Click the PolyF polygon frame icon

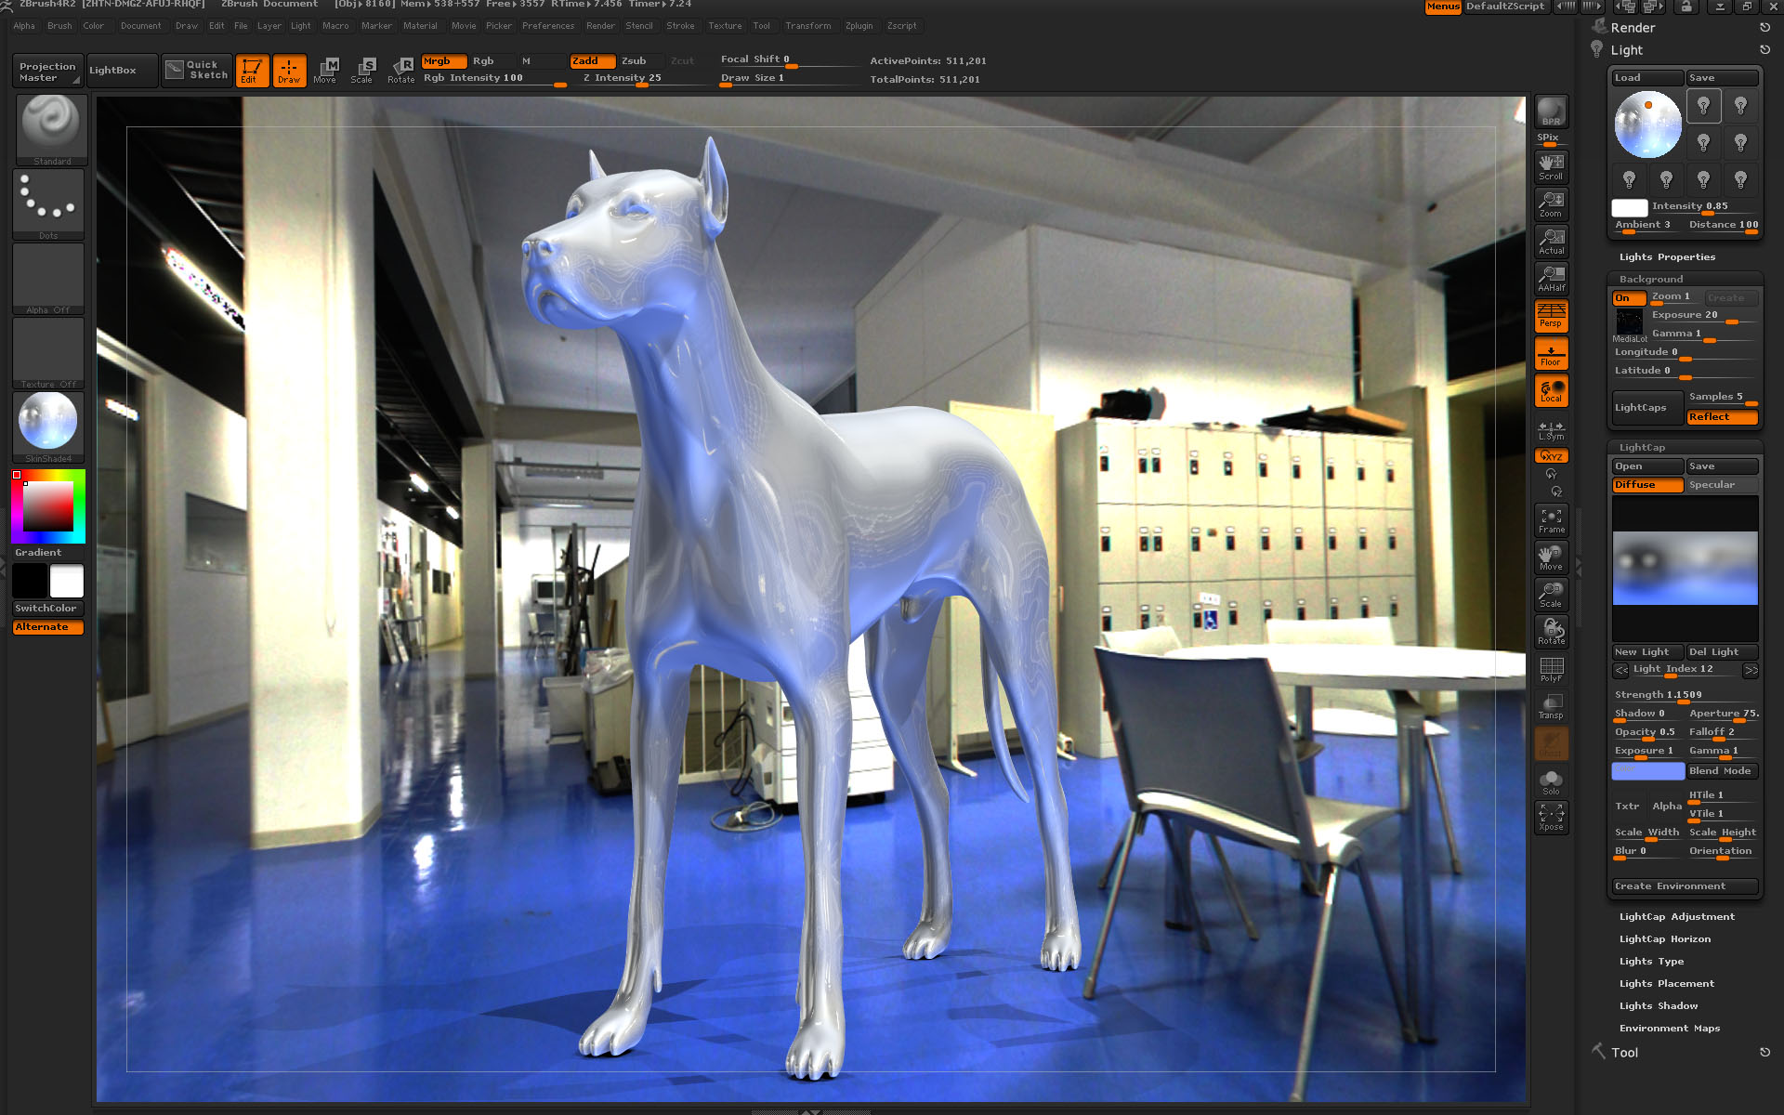(1550, 671)
